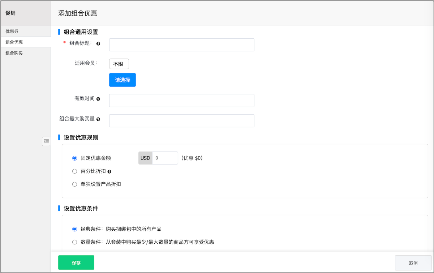Select the 经典条件 promotion condition

74,229
